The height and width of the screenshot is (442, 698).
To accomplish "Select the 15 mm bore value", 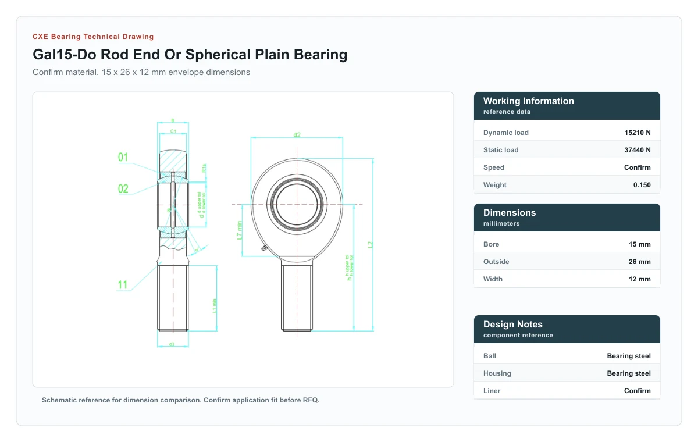I will point(640,244).
